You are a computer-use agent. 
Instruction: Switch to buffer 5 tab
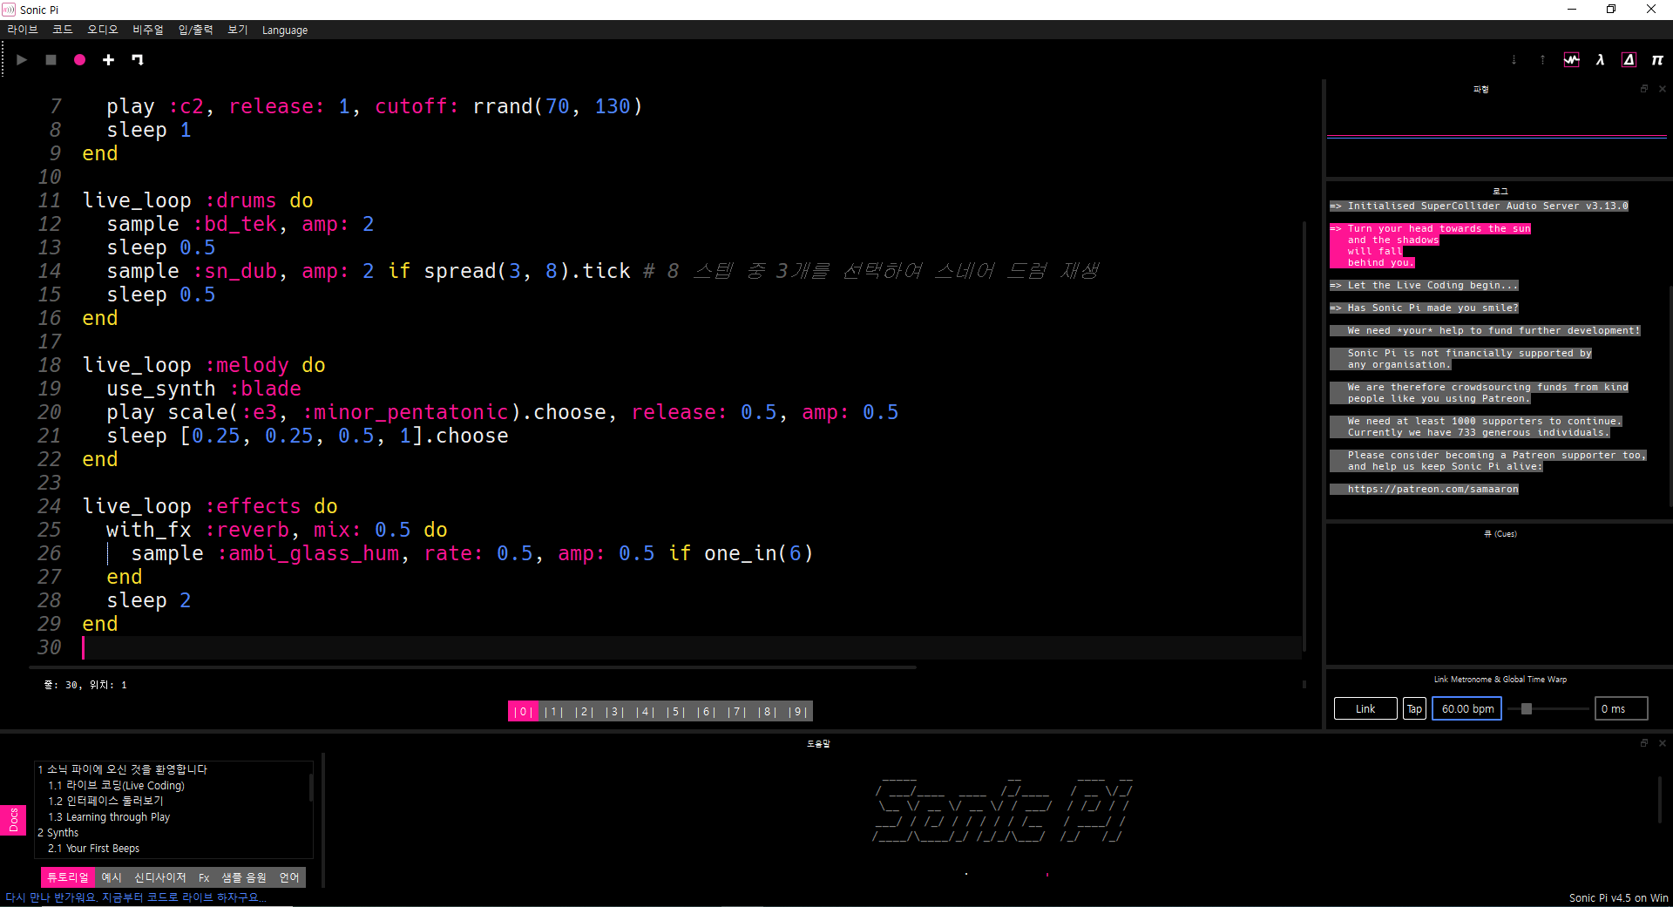[x=675, y=712]
